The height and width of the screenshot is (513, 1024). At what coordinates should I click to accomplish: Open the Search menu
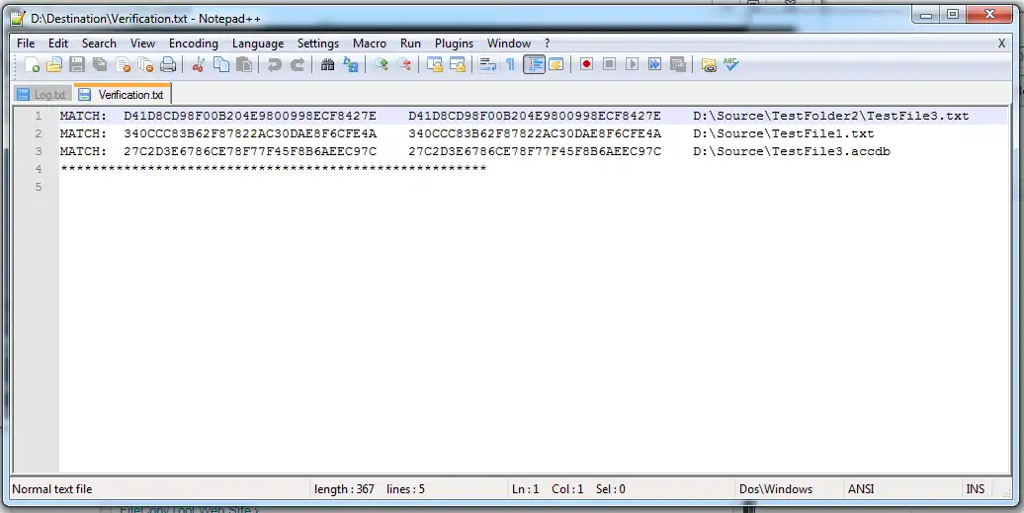(x=99, y=43)
